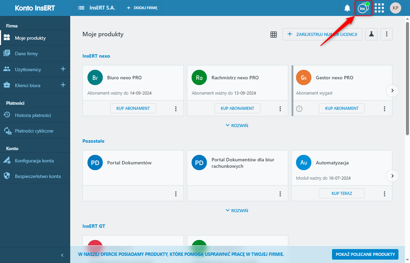Show next InsERT nexo products with the arrow
This screenshot has width=410, height=263.
[x=392, y=90]
